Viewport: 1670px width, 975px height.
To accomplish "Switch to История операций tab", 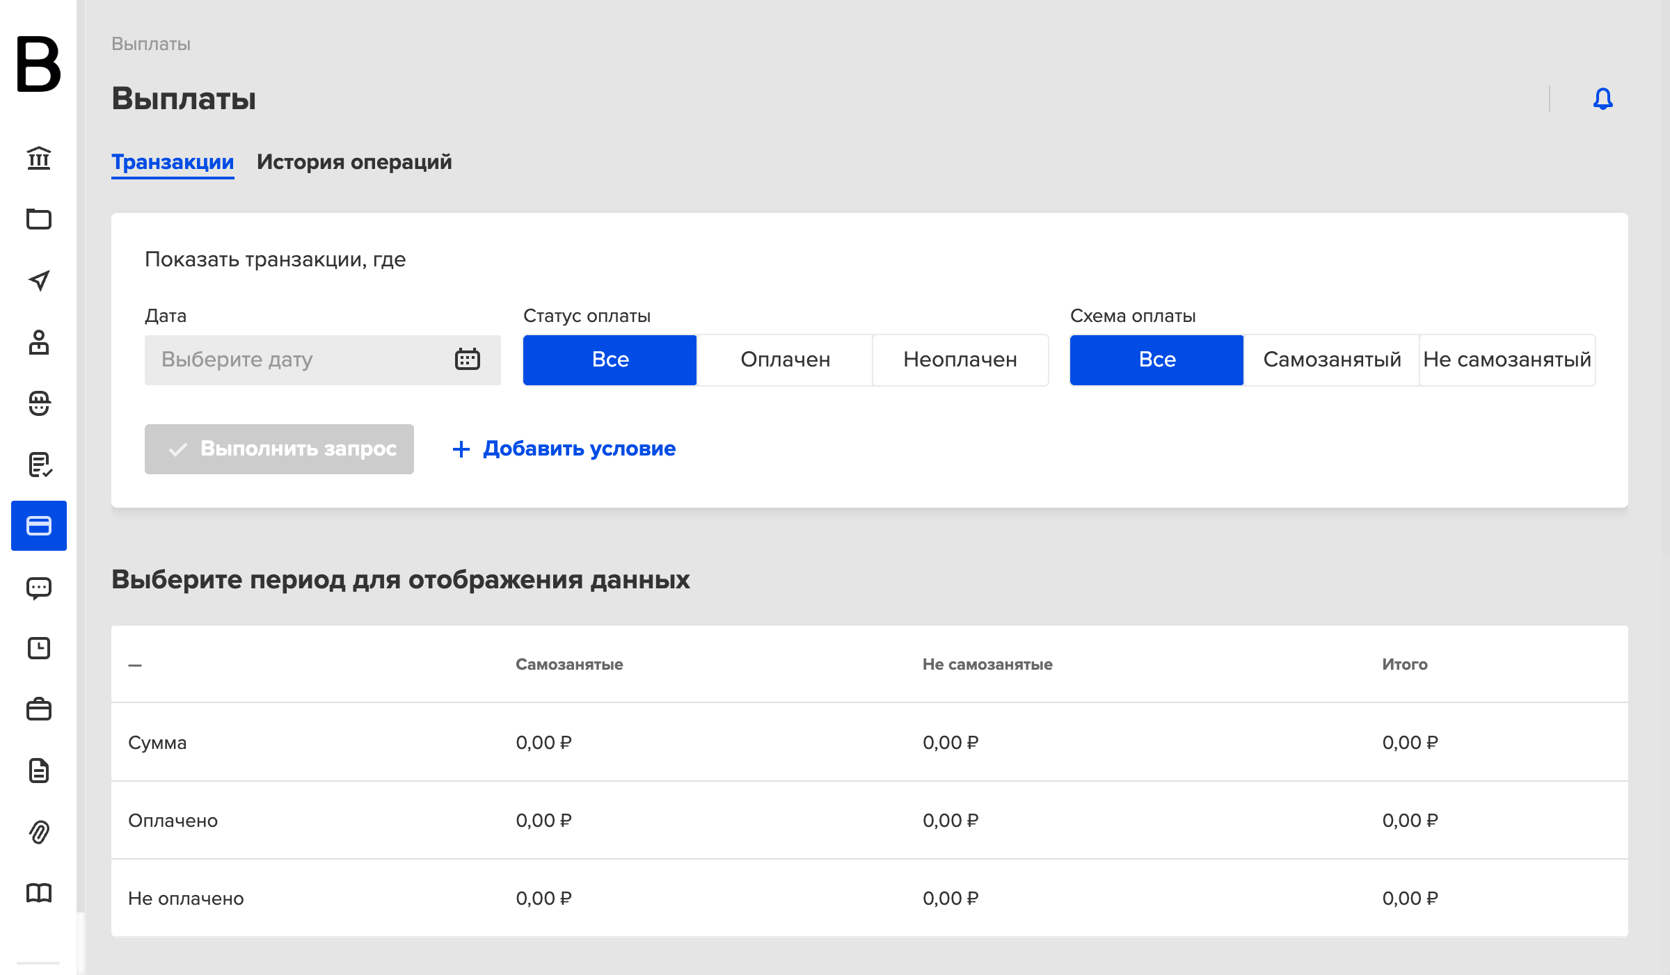I will pos(354,162).
